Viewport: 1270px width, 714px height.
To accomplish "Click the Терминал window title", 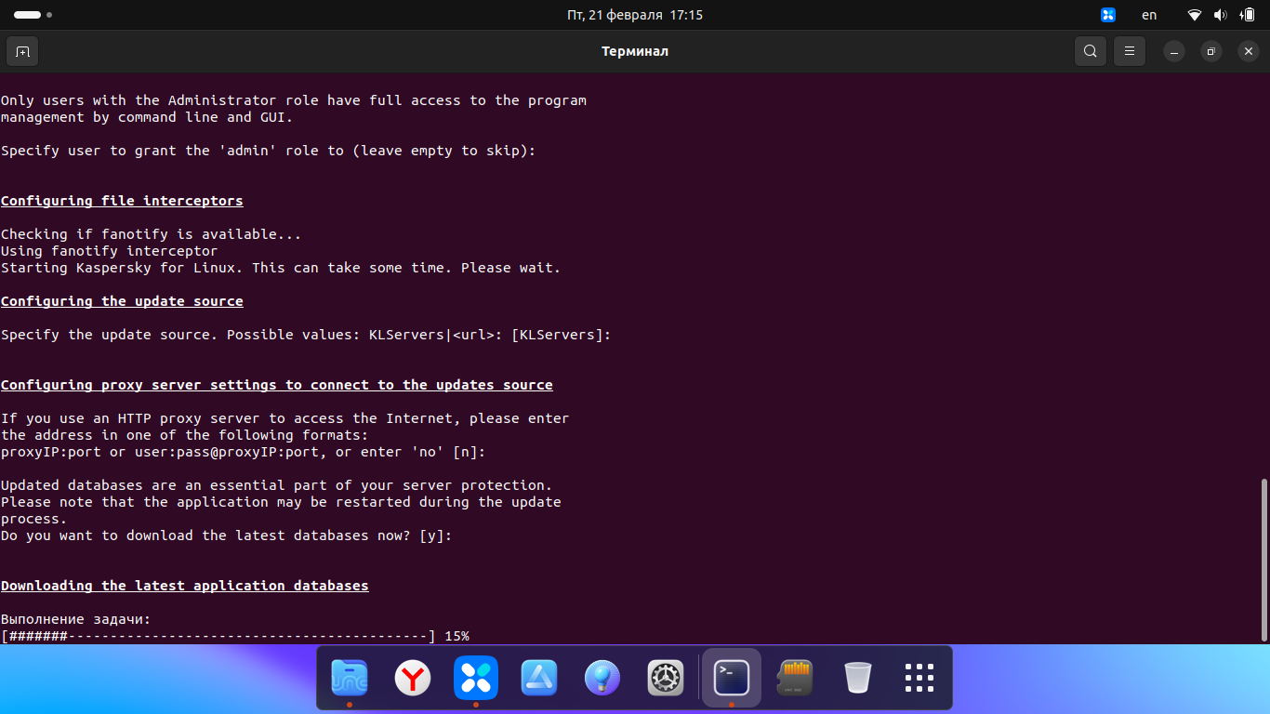I will coord(635,51).
